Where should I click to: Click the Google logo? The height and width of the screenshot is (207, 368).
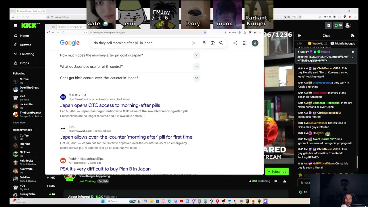70,43
